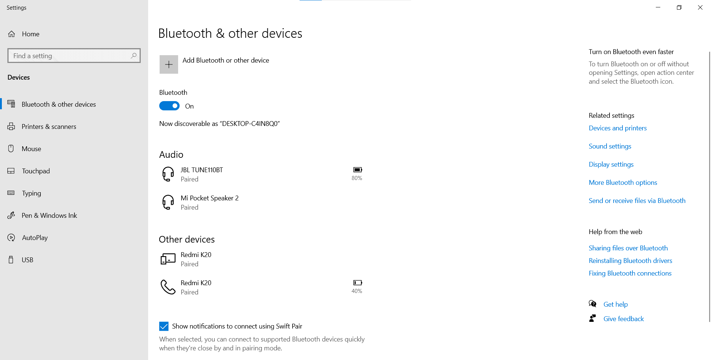Go to the Touchpad settings section
This screenshot has height=360, width=711.
pyautogui.click(x=36, y=171)
